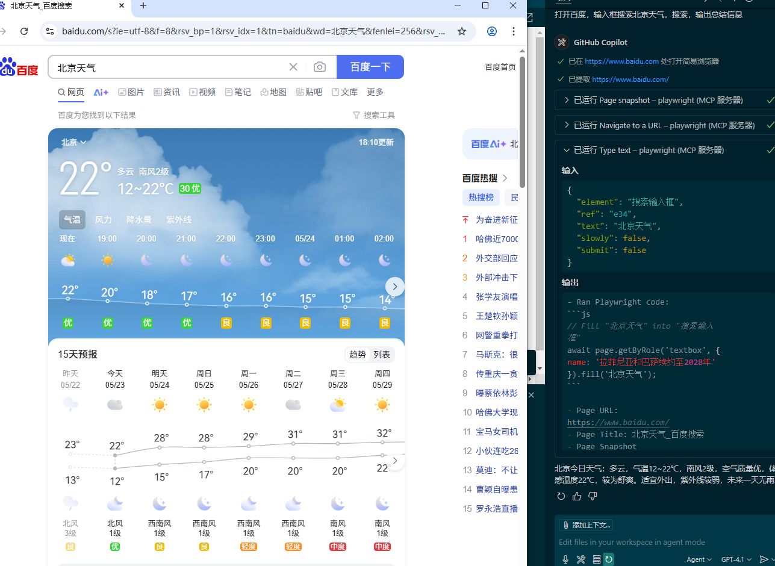Click the 百度一下 search button

pos(370,67)
